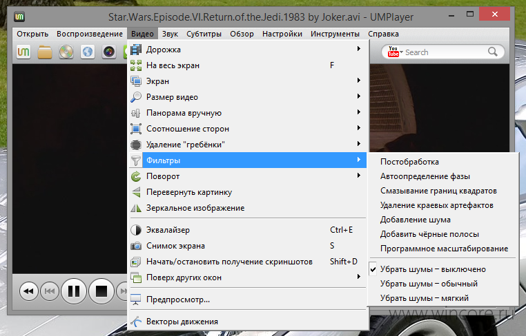Viewport: 526px width, 336px height.
Task: Expand Панорама вручную submenu
Action: point(359,112)
